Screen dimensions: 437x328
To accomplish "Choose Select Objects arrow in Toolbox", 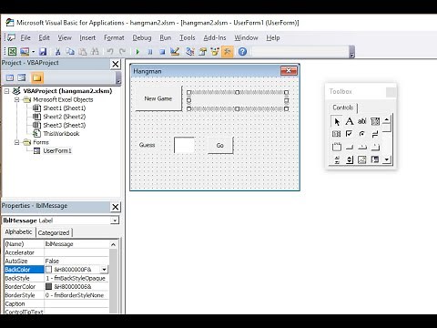I will (x=336, y=121).
